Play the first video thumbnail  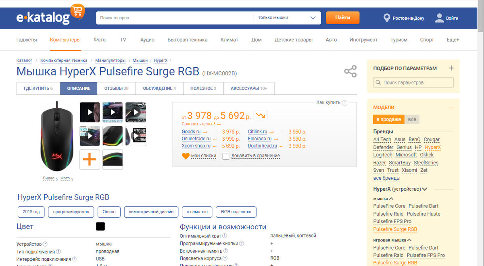90,112
